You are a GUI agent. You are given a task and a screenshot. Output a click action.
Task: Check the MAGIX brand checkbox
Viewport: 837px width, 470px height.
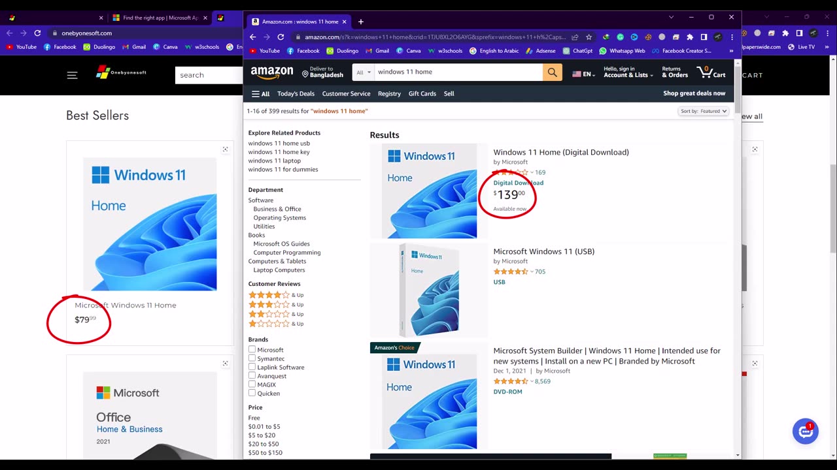(252, 384)
